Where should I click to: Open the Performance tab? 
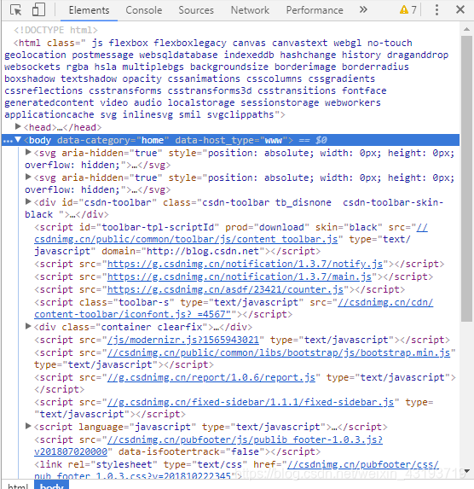tap(315, 10)
